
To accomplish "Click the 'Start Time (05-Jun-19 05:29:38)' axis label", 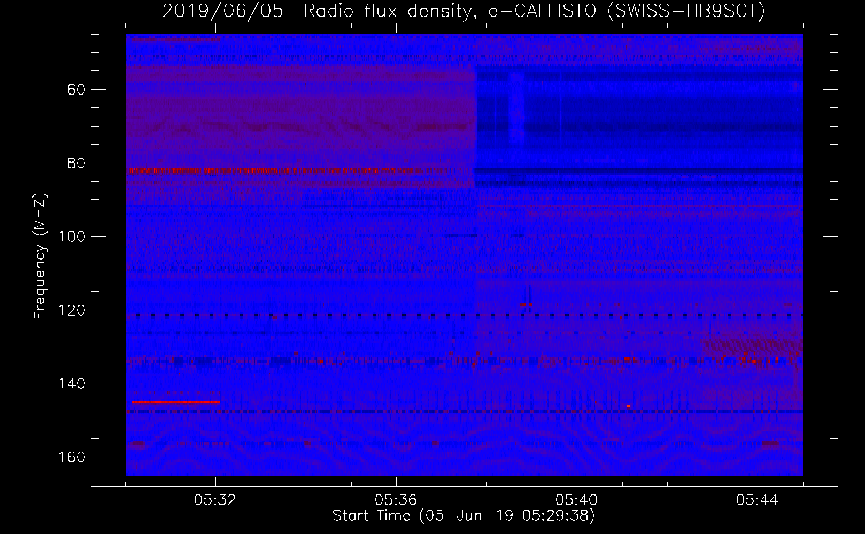I will pyautogui.click(x=464, y=516).
